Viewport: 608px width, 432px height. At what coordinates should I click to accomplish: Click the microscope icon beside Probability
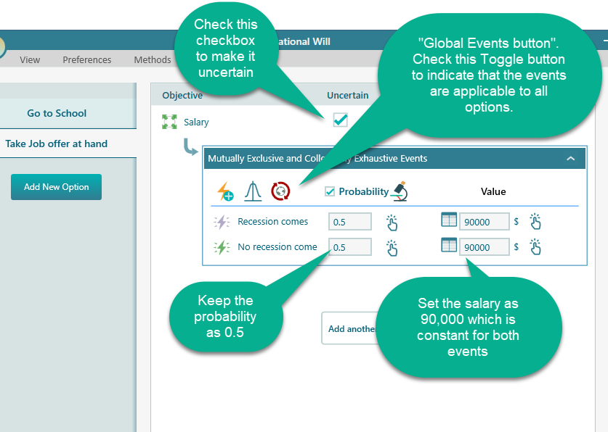point(399,191)
